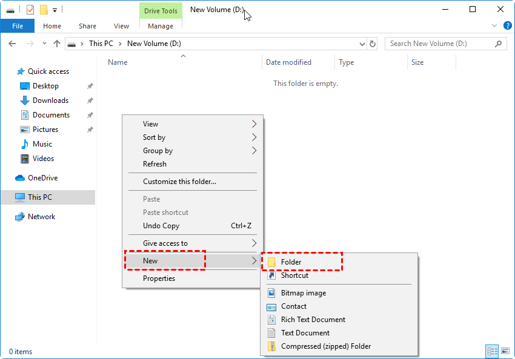Click the File tab button
515x359 pixels.
point(18,26)
